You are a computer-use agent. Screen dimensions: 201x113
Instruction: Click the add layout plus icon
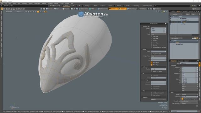point(156,6)
